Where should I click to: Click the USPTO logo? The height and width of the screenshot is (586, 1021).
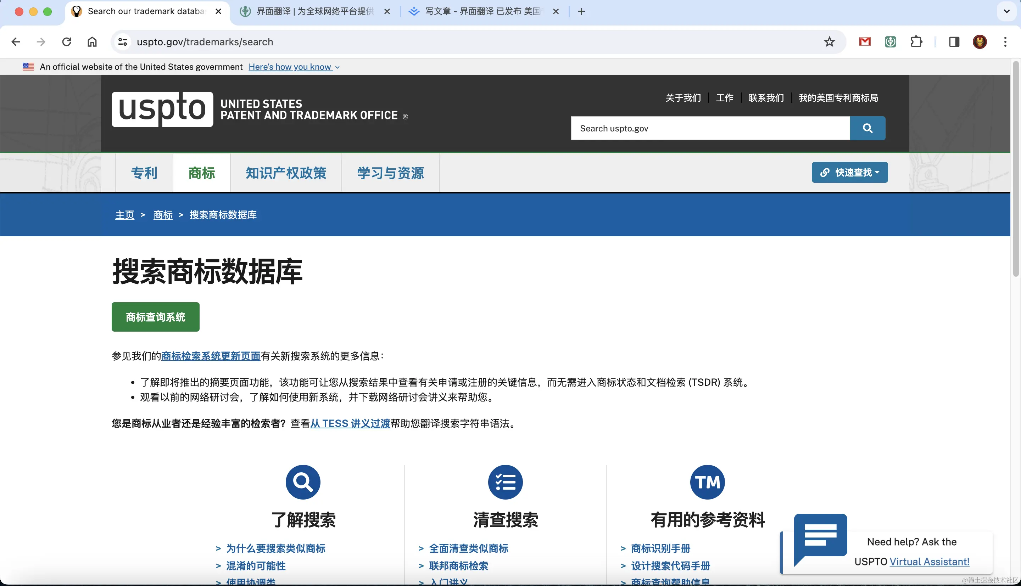162,109
